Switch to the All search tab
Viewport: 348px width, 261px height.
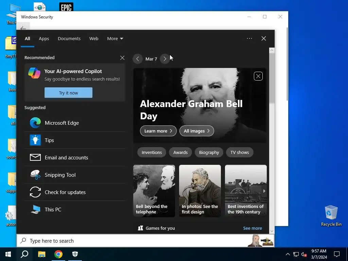[28, 39]
